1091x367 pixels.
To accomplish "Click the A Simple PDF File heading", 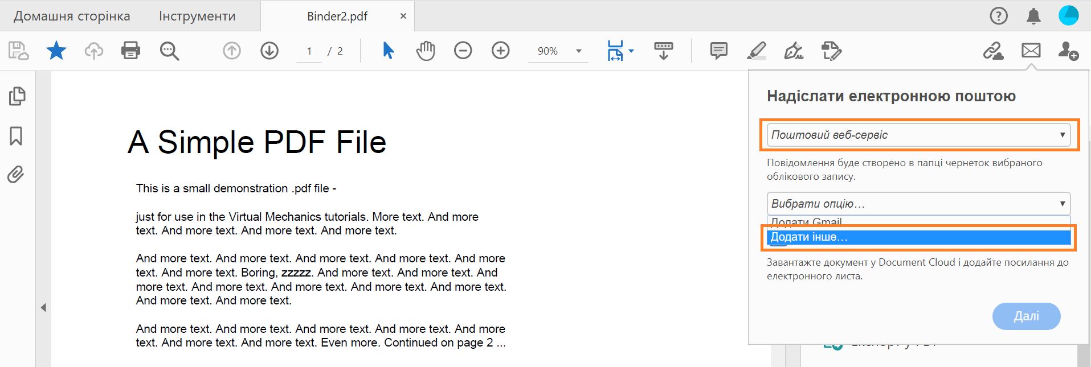I will 257,142.
